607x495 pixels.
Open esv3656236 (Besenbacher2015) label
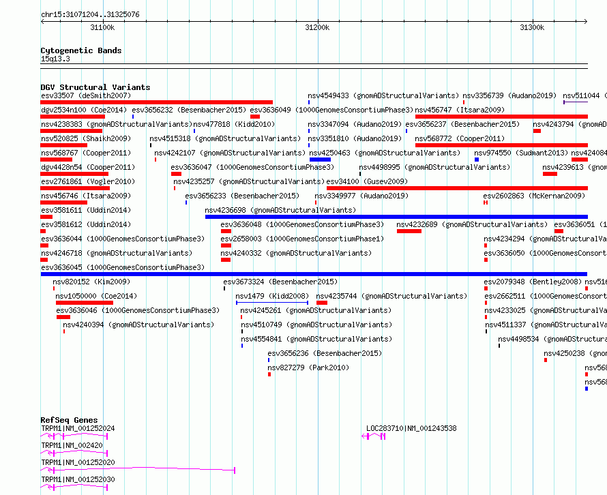[325, 353]
